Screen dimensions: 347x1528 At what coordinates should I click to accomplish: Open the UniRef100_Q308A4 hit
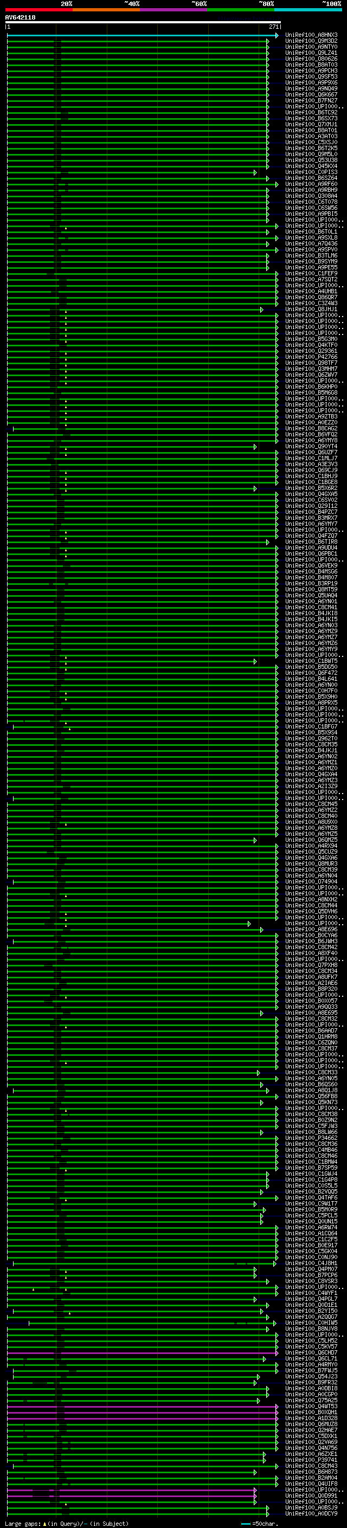pyautogui.click(x=311, y=196)
